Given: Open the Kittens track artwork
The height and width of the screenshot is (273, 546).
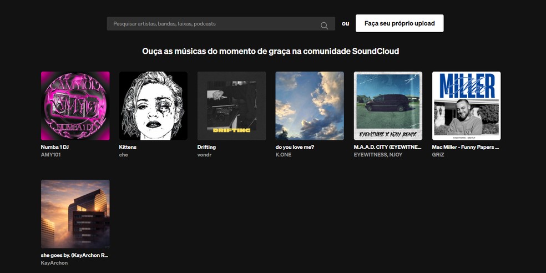Looking at the screenshot, I should tap(153, 106).
